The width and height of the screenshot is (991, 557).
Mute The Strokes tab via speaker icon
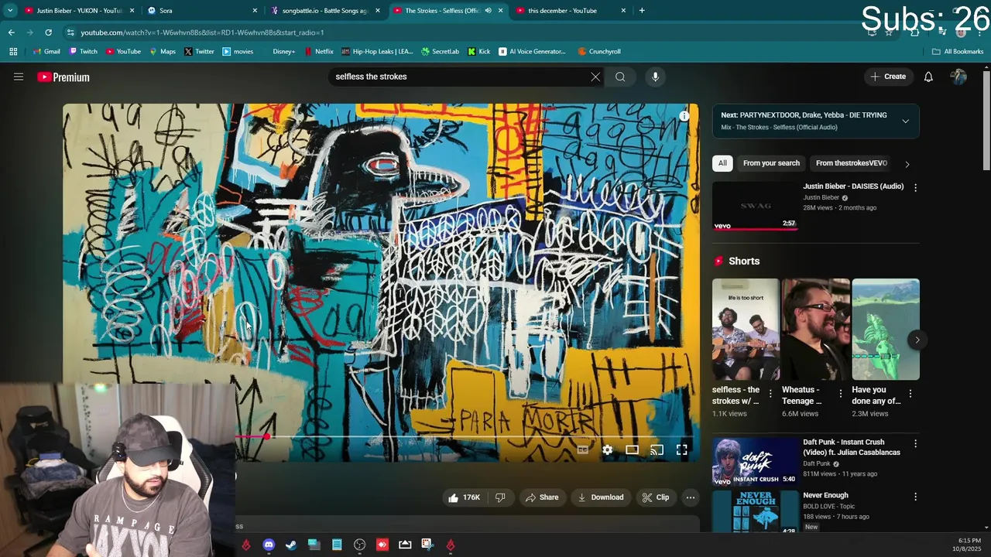pos(488,10)
